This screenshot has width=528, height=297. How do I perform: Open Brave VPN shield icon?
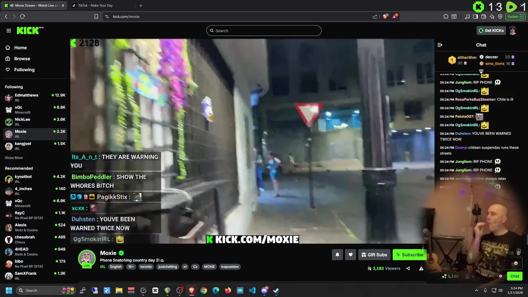500,16
